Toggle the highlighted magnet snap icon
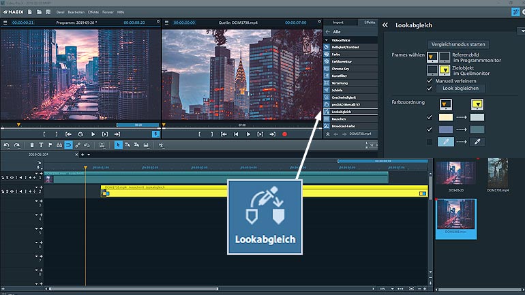525x295 pixels. (x=68, y=145)
